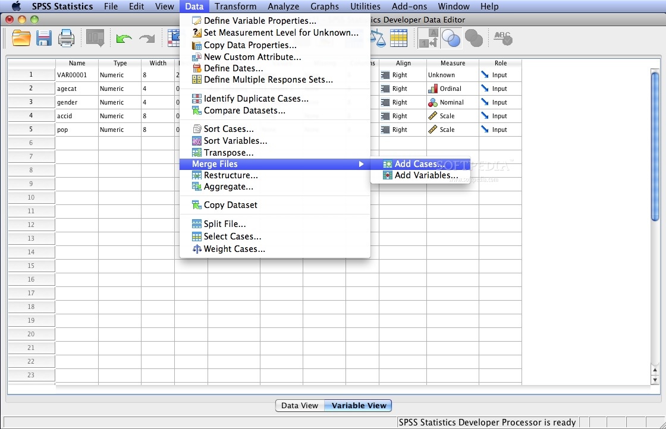Click the Weight Cases scale toolbar icon

pyautogui.click(x=378, y=38)
